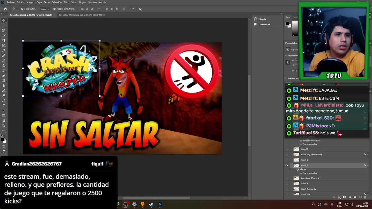
Task: Show hidden system tray icons chevron
Action: click(313, 204)
